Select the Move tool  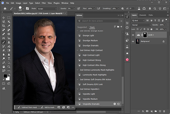point(4,18)
